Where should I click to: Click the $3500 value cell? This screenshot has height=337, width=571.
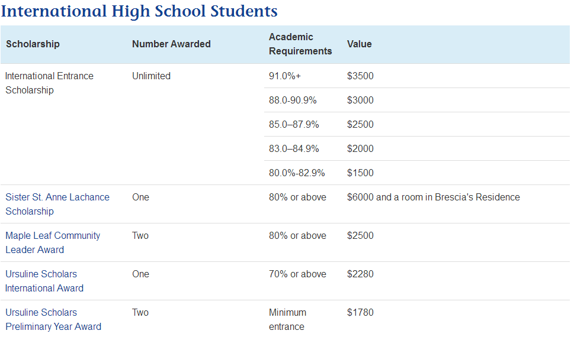point(360,76)
